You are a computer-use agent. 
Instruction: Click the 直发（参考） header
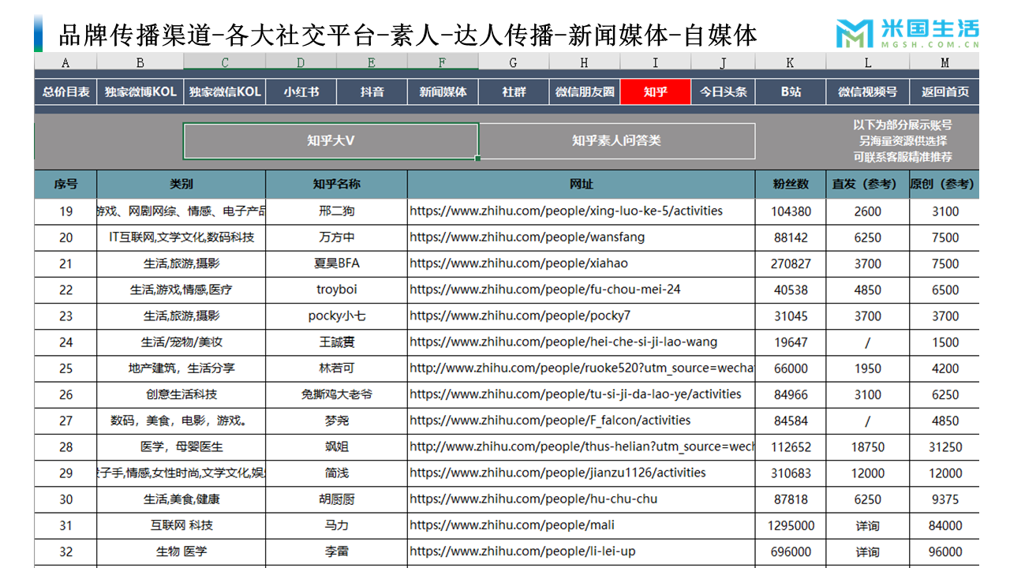click(867, 184)
